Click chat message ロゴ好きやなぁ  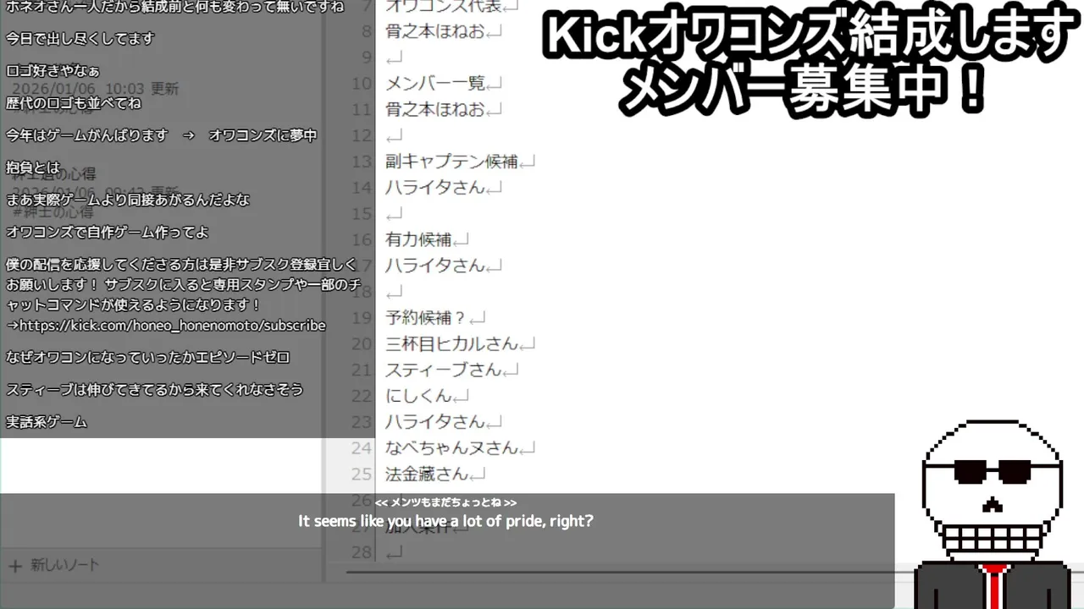coord(53,71)
